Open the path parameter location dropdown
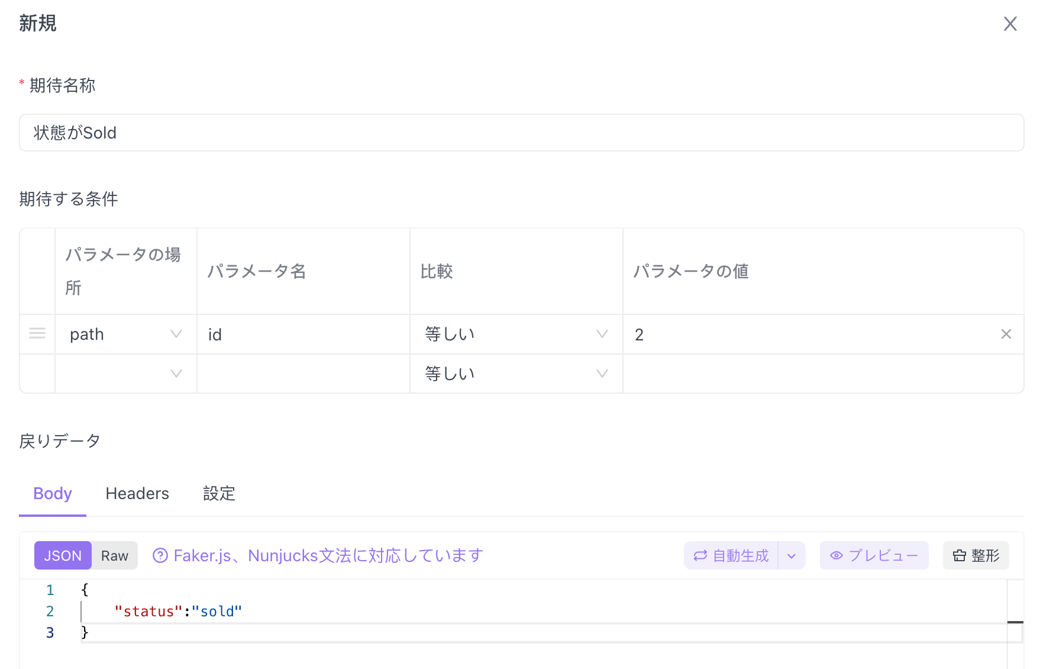This screenshot has width=1040, height=669. pos(126,335)
